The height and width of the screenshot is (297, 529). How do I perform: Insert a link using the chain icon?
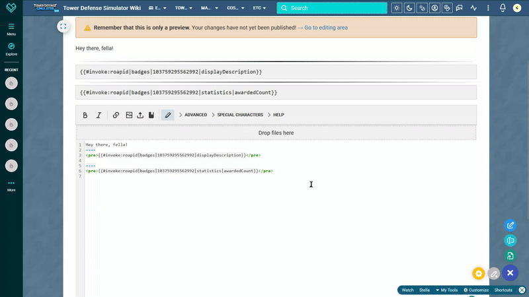tap(116, 115)
